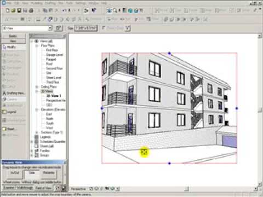Open the File menu
The width and height of the screenshot is (263, 197).
coord(9,3)
